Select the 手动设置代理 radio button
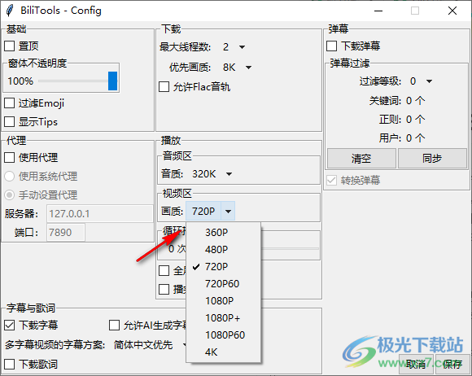This screenshot has width=472, height=376. click(x=9, y=195)
